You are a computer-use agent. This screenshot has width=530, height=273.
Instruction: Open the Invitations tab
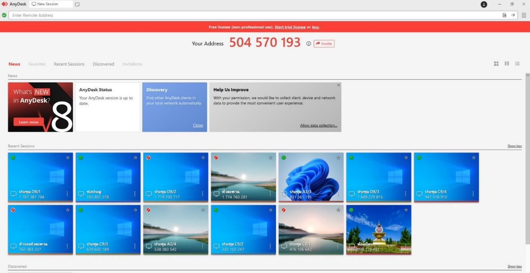tap(132, 64)
